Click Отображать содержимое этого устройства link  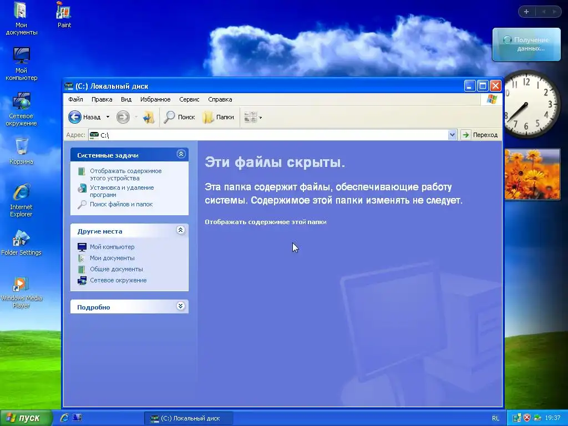coord(126,174)
